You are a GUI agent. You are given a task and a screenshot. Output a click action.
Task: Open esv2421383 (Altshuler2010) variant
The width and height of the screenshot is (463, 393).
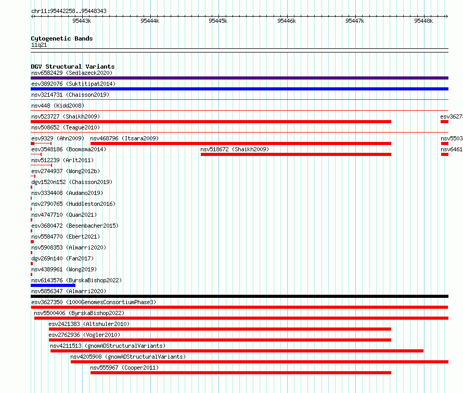click(x=89, y=324)
